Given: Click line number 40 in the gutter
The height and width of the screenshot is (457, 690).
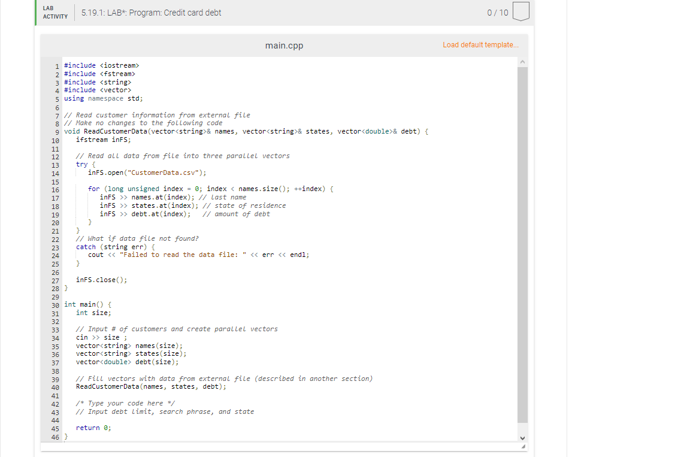Looking at the screenshot, I should (55, 387).
